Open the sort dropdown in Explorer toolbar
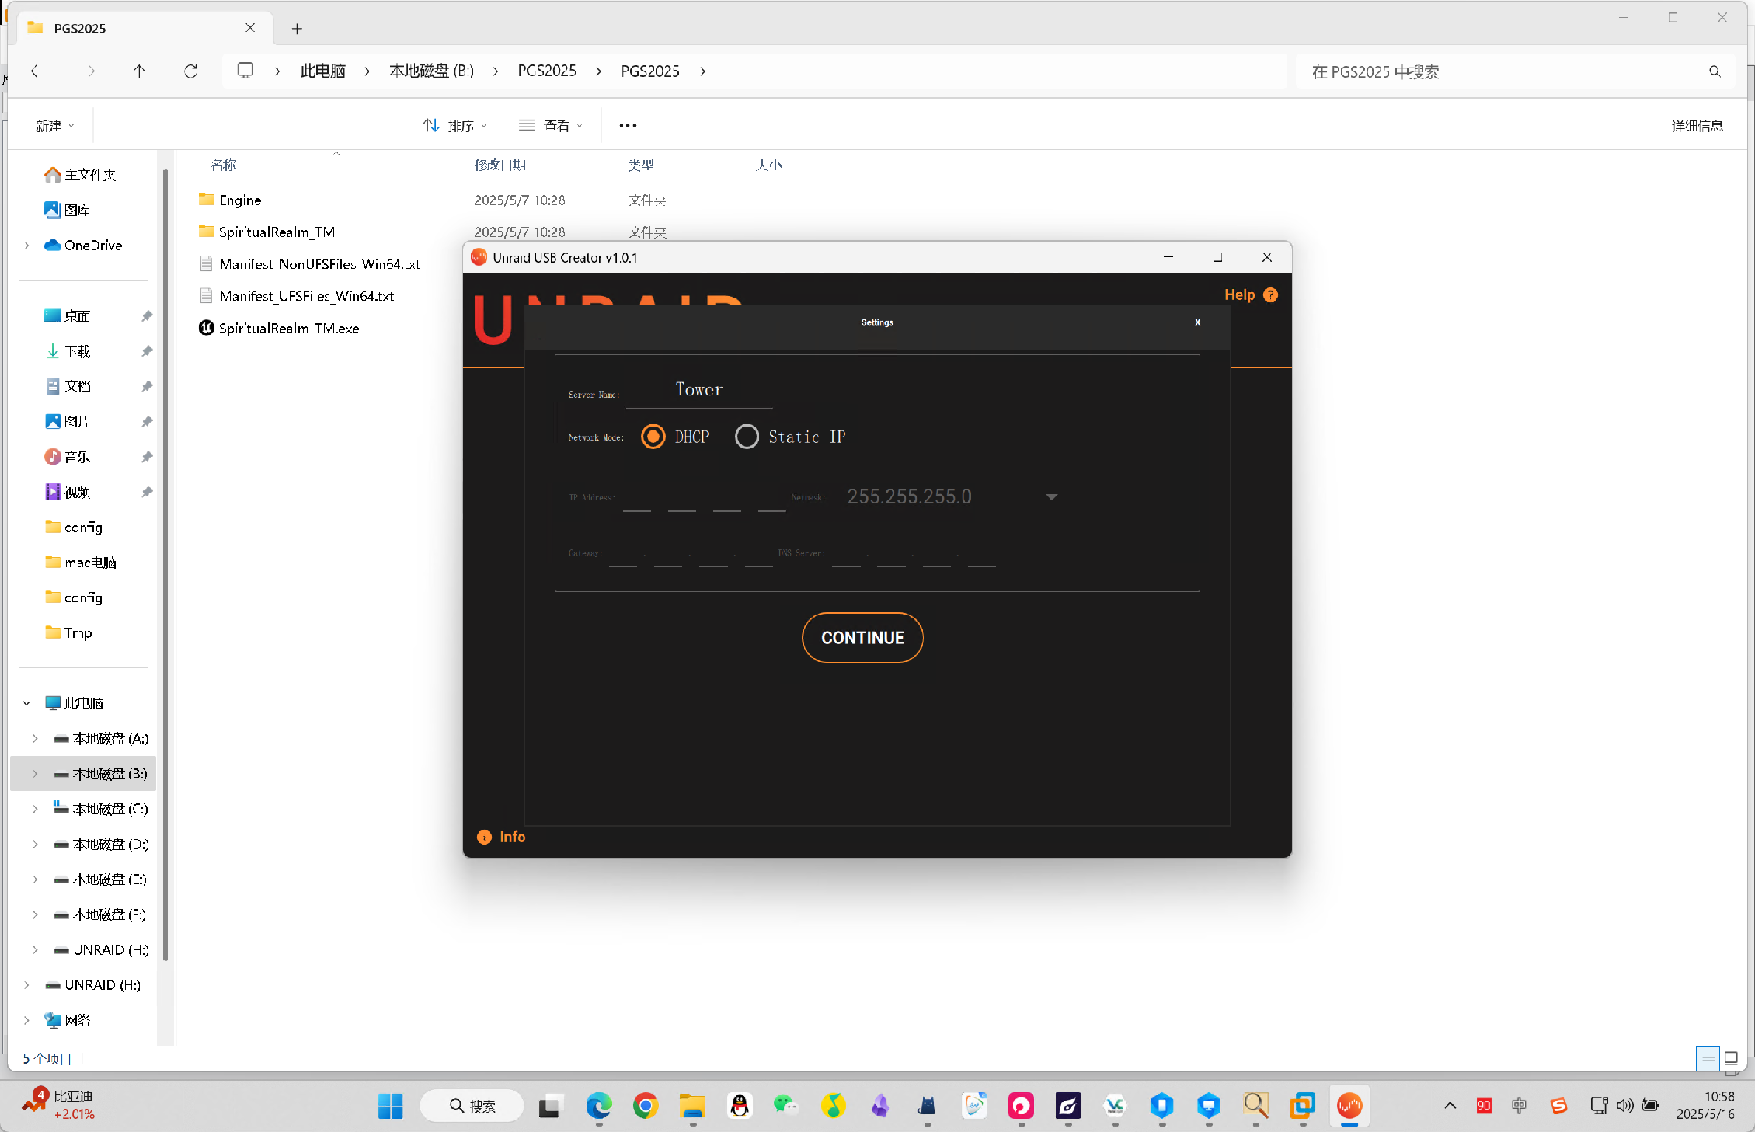 [x=455, y=126]
